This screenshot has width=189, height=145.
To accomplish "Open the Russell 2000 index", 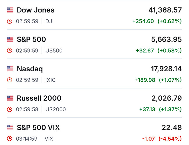I will pyautogui.click(x=39, y=98).
